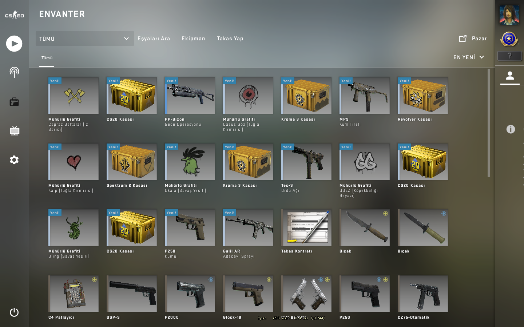Open the friends person icon

click(510, 76)
